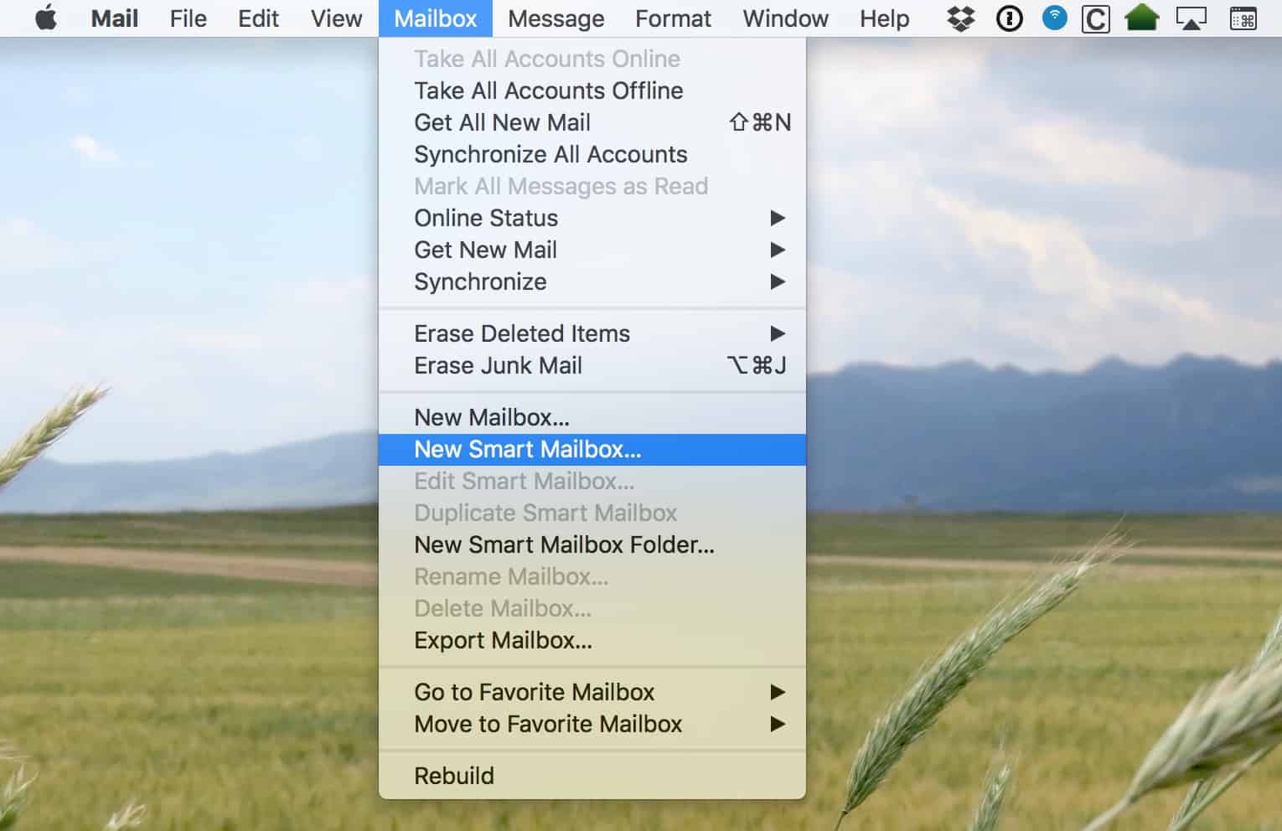
Task: Open the Apple menu
Action: [x=46, y=18]
